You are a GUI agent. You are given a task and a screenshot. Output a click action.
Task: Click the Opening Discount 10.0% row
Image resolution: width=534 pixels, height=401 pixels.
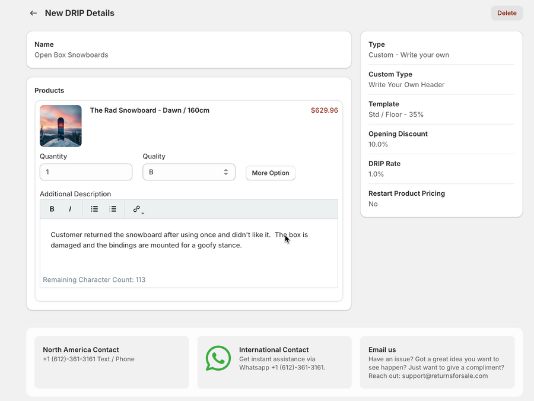tap(441, 139)
